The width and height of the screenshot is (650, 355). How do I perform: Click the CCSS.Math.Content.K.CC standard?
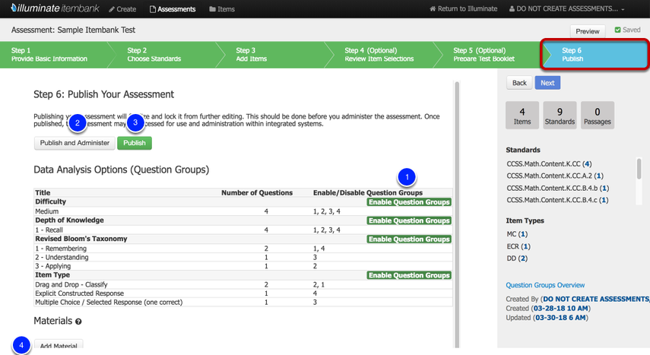click(549, 163)
